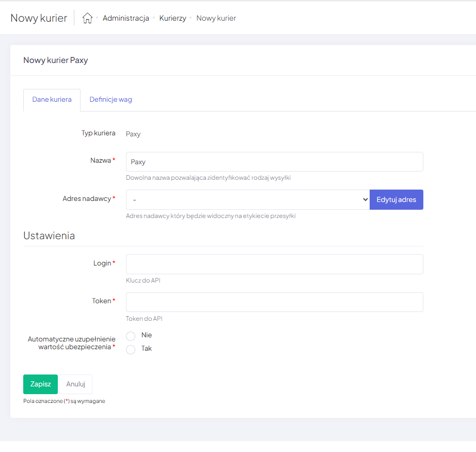
Task: Focus the Nazwa field containing Paxy
Action: coord(274,162)
